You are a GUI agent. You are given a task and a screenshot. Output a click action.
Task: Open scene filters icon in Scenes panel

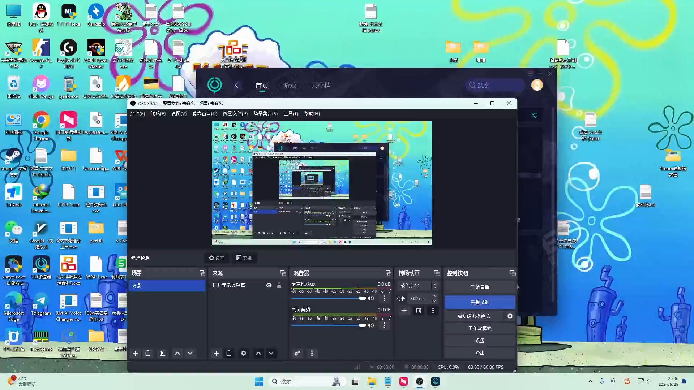point(163,353)
